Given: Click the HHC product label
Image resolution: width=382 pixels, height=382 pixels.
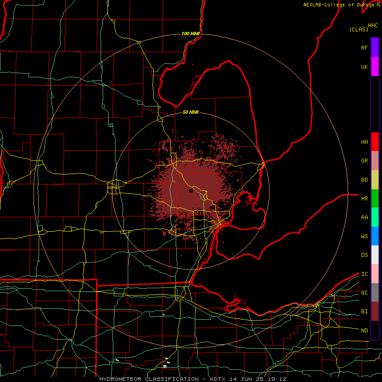Looking at the screenshot, I should pyautogui.click(x=373, y=25).
